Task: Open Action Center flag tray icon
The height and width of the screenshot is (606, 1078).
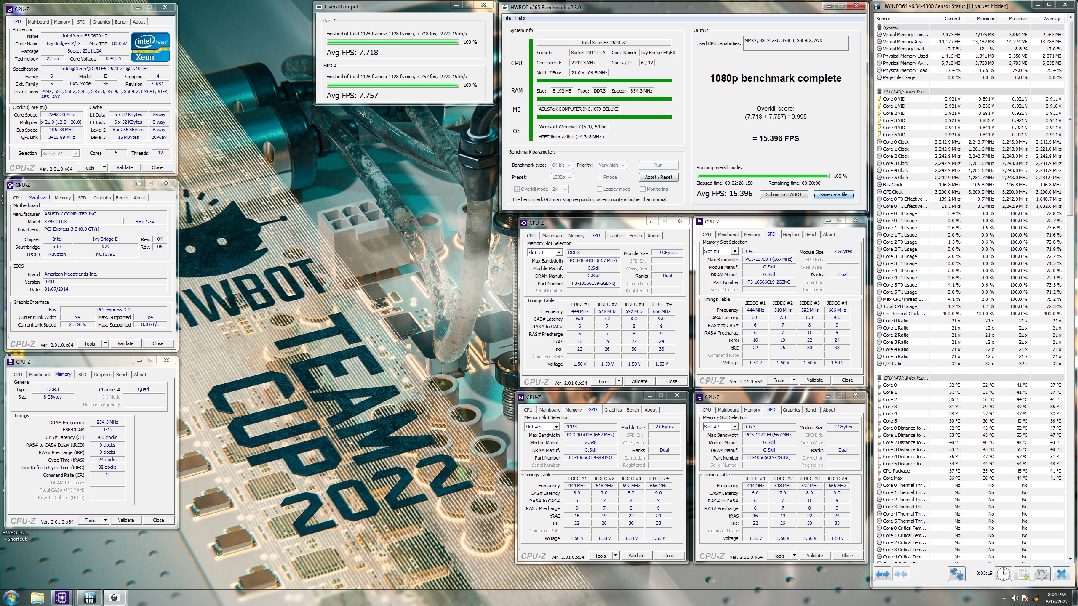Action: [x=1025, y=598]
